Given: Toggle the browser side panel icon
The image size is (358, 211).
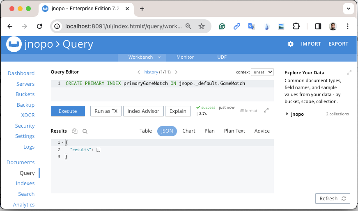Looking at the screenshot, I should pos(318,26).
